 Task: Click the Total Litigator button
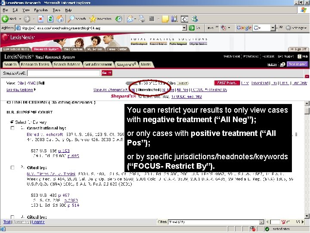[x=298, y=64]
